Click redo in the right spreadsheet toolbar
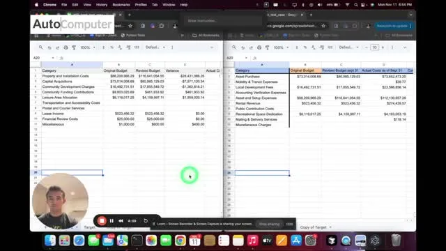 pos(251,47)
